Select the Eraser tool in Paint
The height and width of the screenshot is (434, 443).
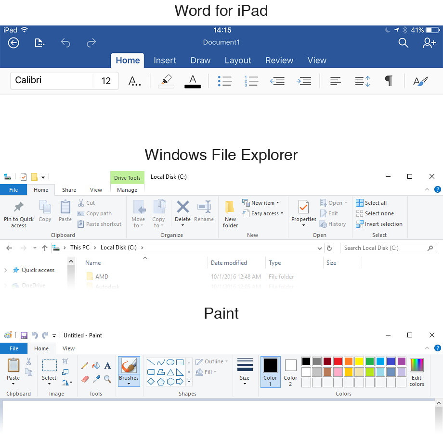pyautogui.click(x=85, y=379)
